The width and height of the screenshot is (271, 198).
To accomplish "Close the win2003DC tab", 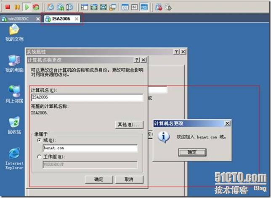I will (x=38, y=19).
